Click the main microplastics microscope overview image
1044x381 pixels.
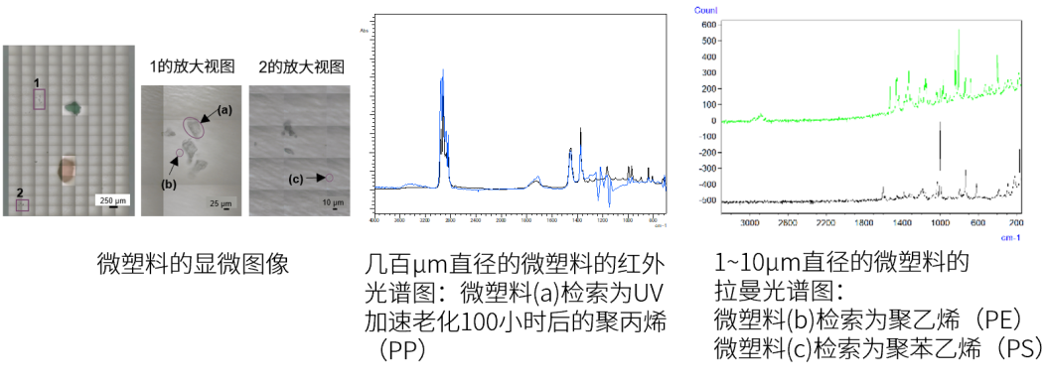click(x=70, y=130)
